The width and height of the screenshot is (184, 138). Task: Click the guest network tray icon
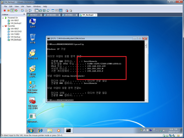160,131
